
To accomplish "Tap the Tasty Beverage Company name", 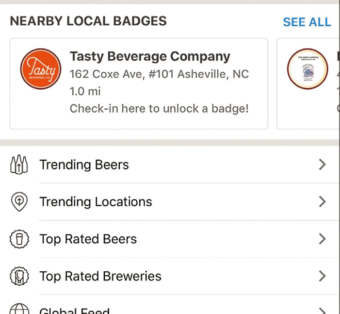I will pyautogui.click(x=150, y=56).
